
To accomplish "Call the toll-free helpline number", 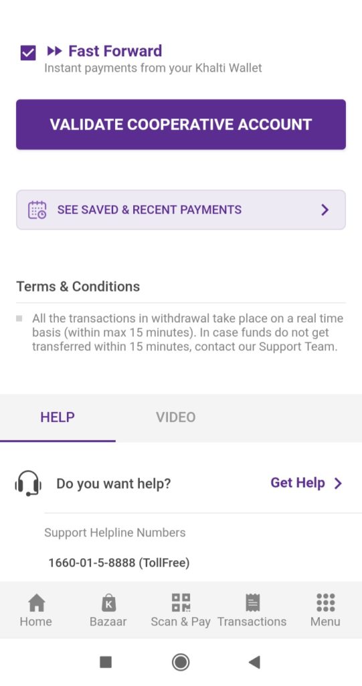I will click(119, 563).
